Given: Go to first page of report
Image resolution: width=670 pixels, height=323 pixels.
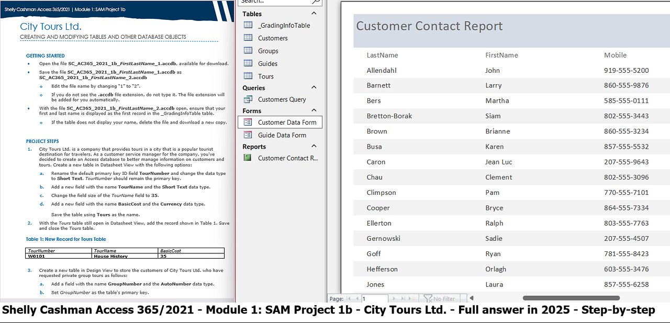Looking at the screenshot, I should click(x=349, y=298).
